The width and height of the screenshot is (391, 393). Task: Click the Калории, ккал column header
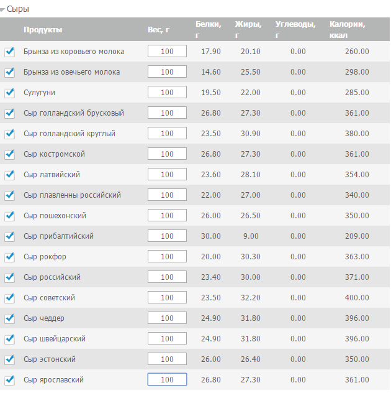(347, 30)
